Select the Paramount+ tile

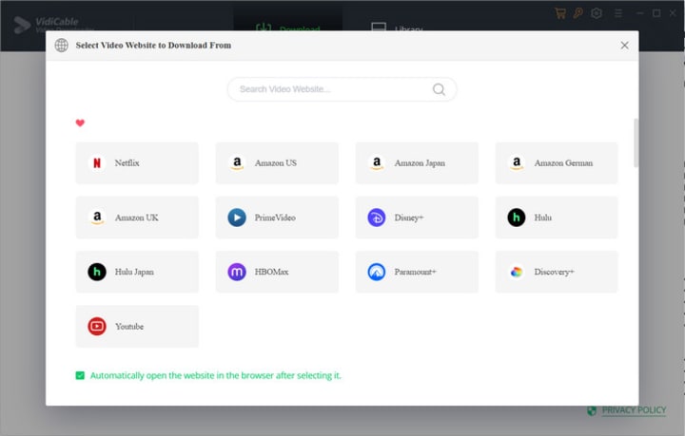coord(417,272)
